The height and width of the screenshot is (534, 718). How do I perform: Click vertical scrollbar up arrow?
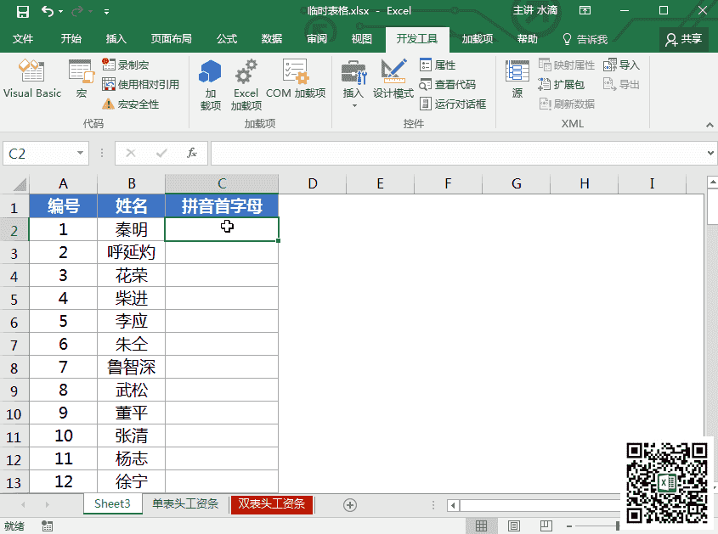click(713, 183)
